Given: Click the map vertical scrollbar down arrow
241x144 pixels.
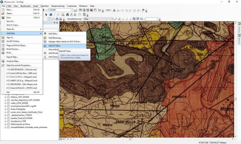Looking at the screenshot, I should (235, 136).
